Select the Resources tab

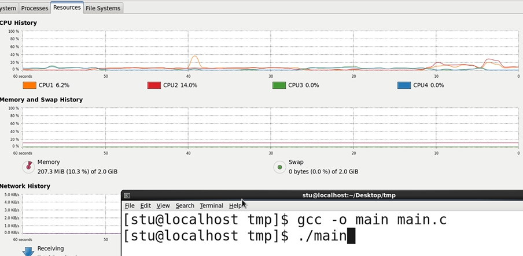(67, 7)
